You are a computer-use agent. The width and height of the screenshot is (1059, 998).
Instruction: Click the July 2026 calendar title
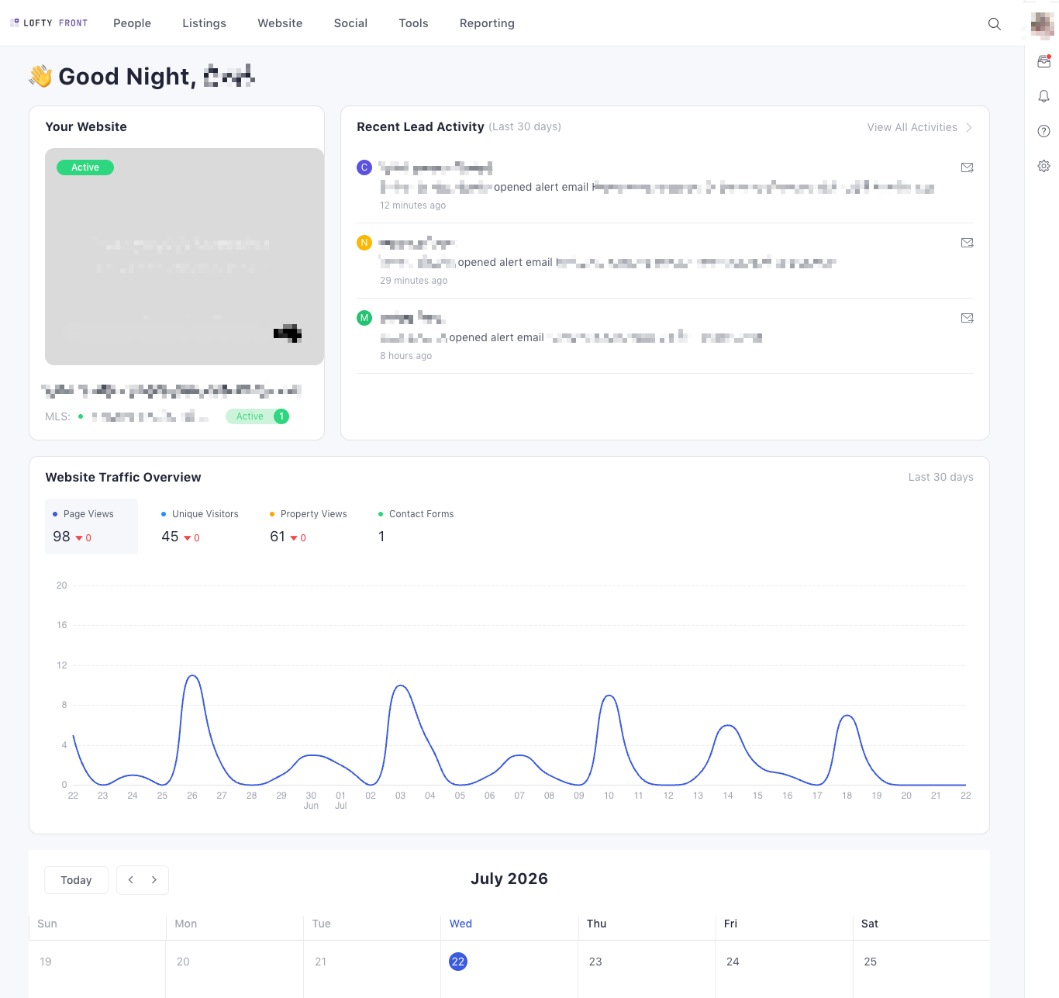(509, 879)
